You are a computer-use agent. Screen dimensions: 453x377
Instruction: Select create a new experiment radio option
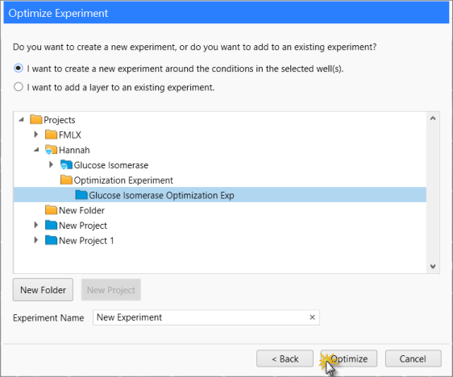[19, 68]
